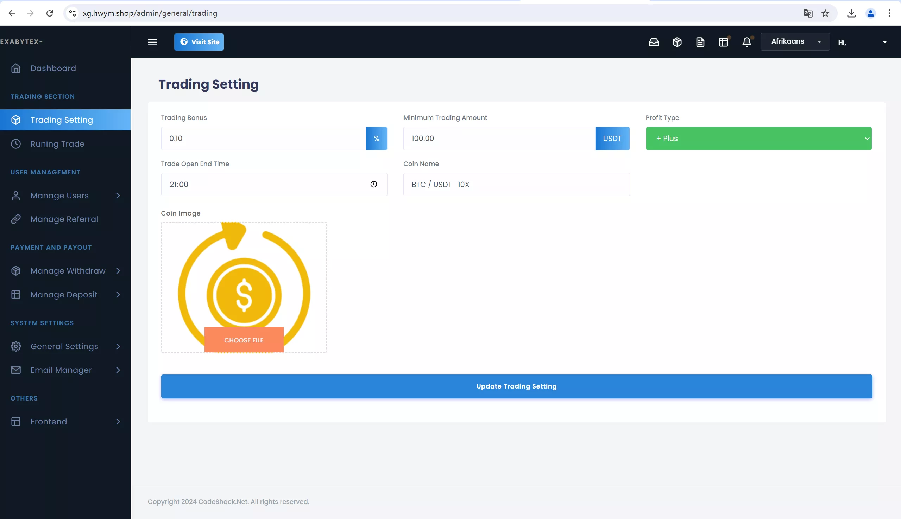
Task: Open the inbox tray icon in header
Action: coord(654,42)
